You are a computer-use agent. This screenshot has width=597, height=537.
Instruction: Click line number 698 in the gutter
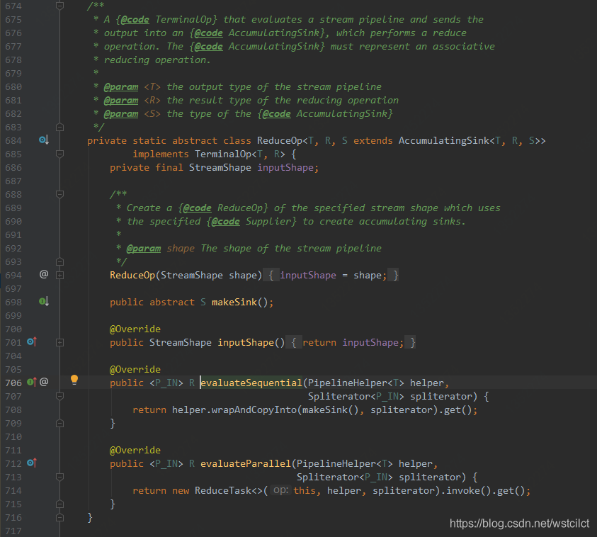click(x=13, y=303)
